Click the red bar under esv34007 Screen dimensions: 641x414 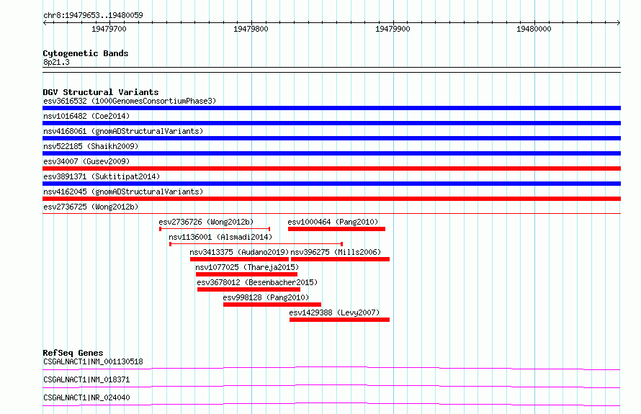coord(331,168)
